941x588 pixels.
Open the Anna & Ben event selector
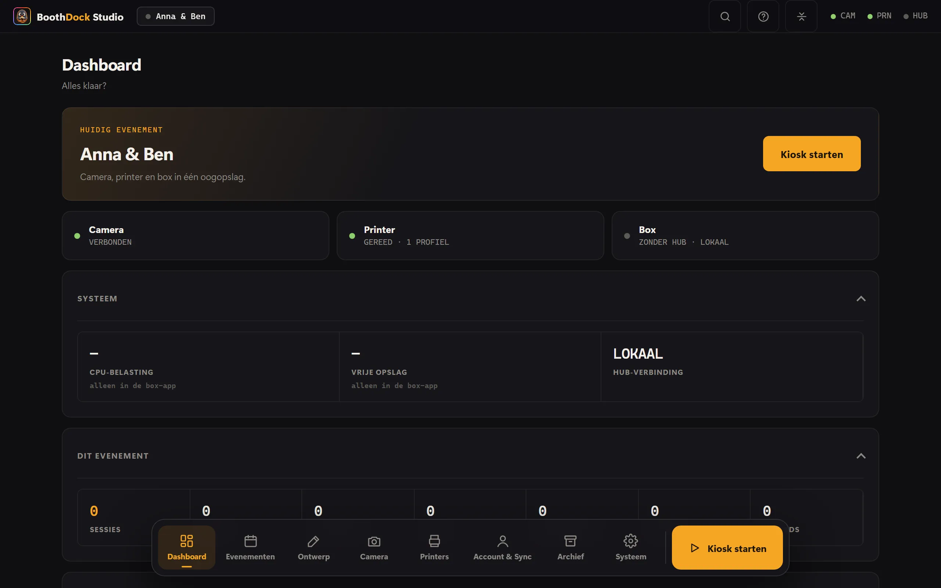tap(175, 16)
